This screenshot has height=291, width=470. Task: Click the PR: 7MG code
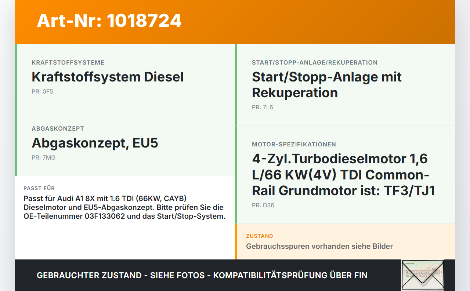pos(44,157)
